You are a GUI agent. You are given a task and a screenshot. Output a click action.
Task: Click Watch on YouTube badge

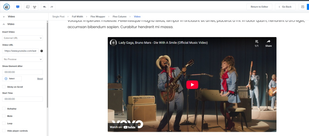[x=123, y=127]
